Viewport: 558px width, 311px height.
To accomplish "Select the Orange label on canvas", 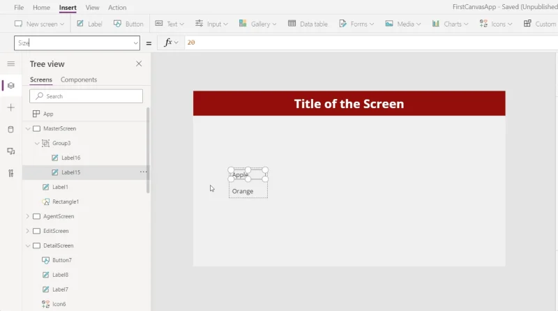I will click(x=243, y=191).
